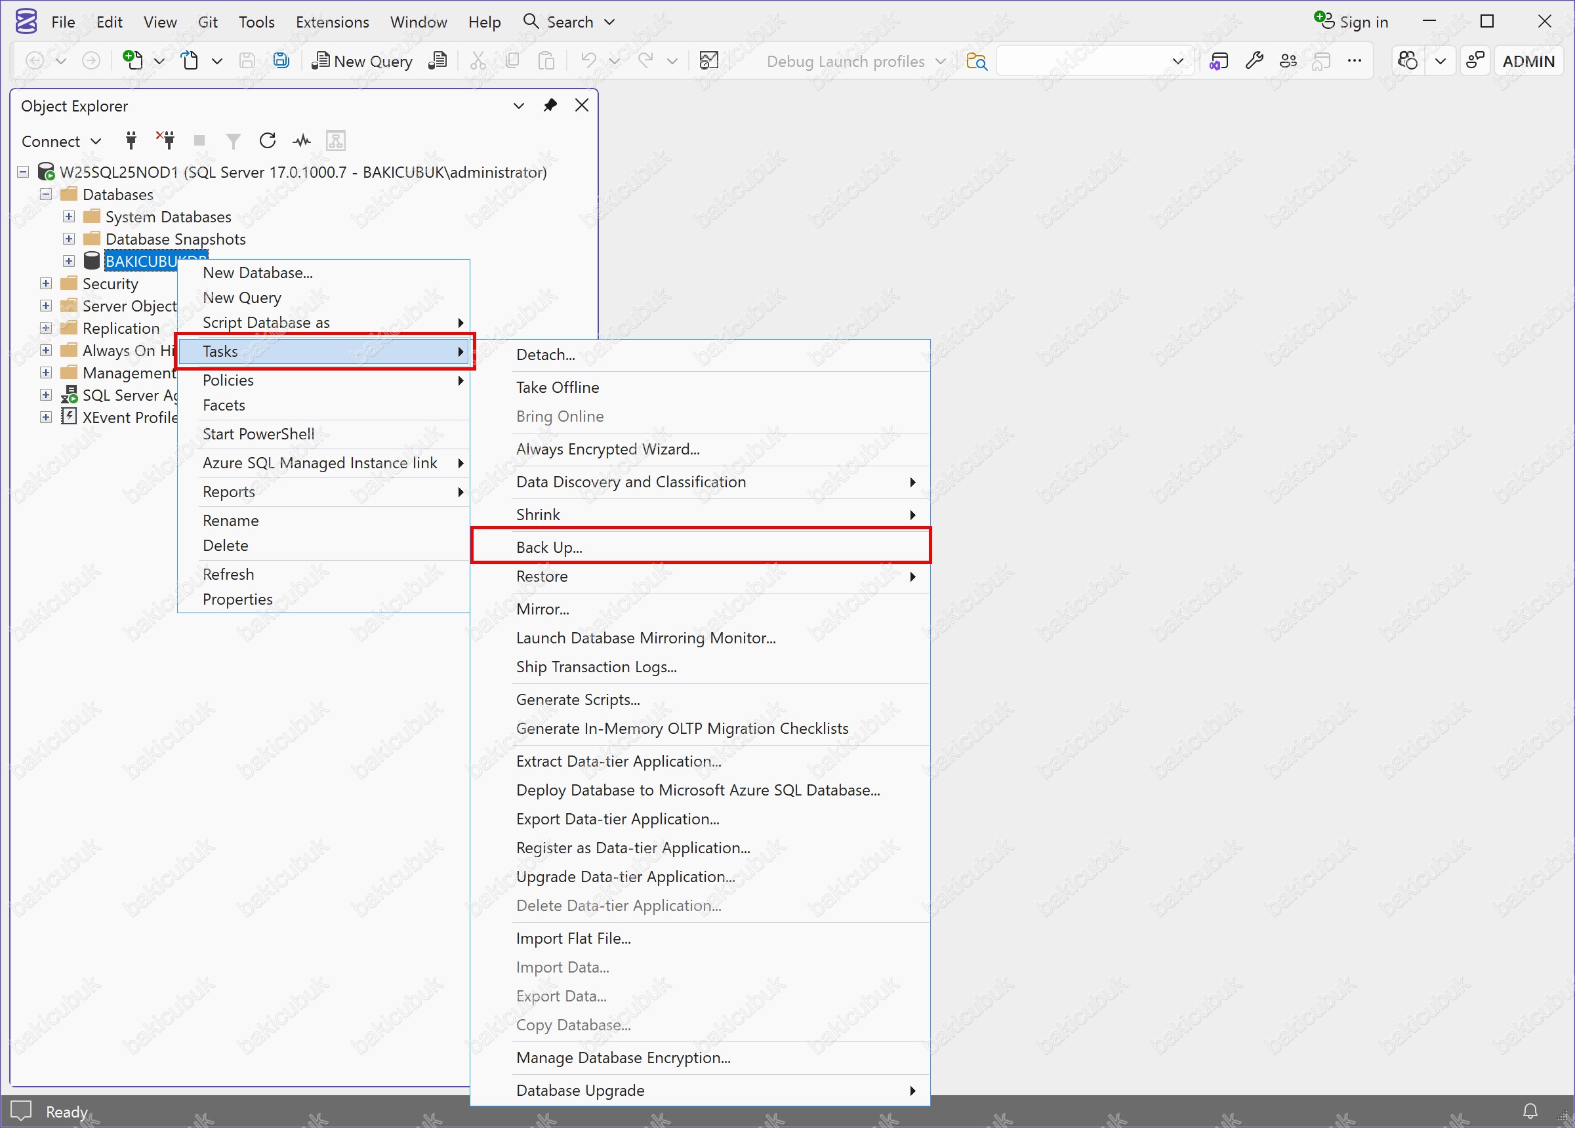Choose Generate Scripts... in the submenu

click(578, 699)
